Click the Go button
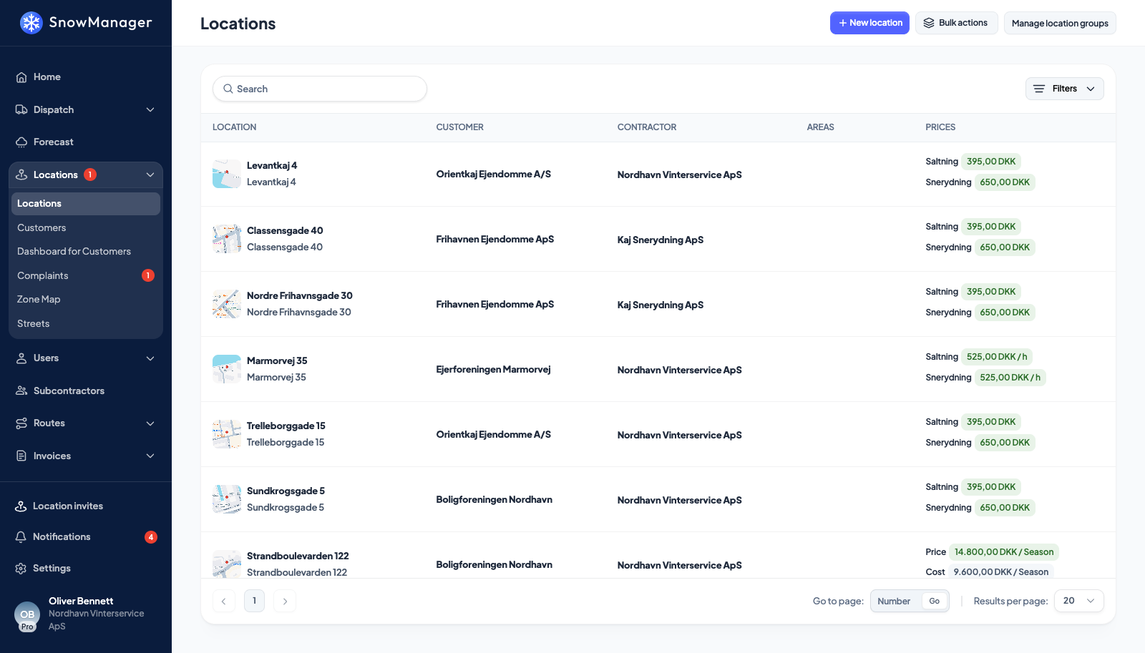 coord(935,601)
